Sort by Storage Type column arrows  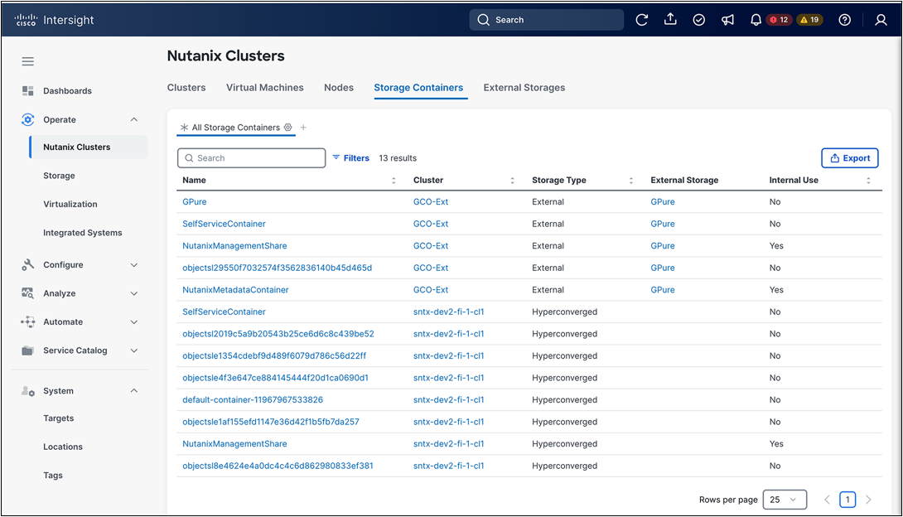631,180
